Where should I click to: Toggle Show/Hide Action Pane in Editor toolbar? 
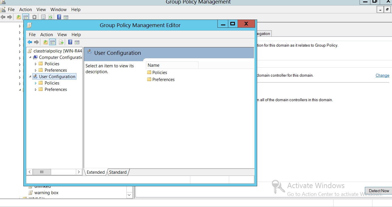click(x=77, y=42)
